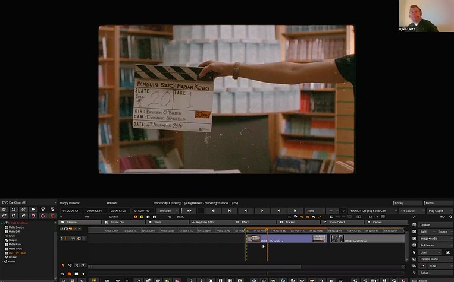Click the Update button
This screenshot has height=282, width=454.
point(436,225)
